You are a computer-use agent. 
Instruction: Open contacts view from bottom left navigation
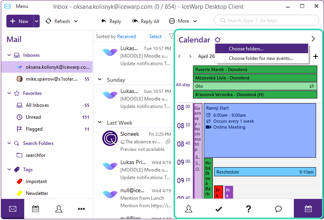click(59, 209)
